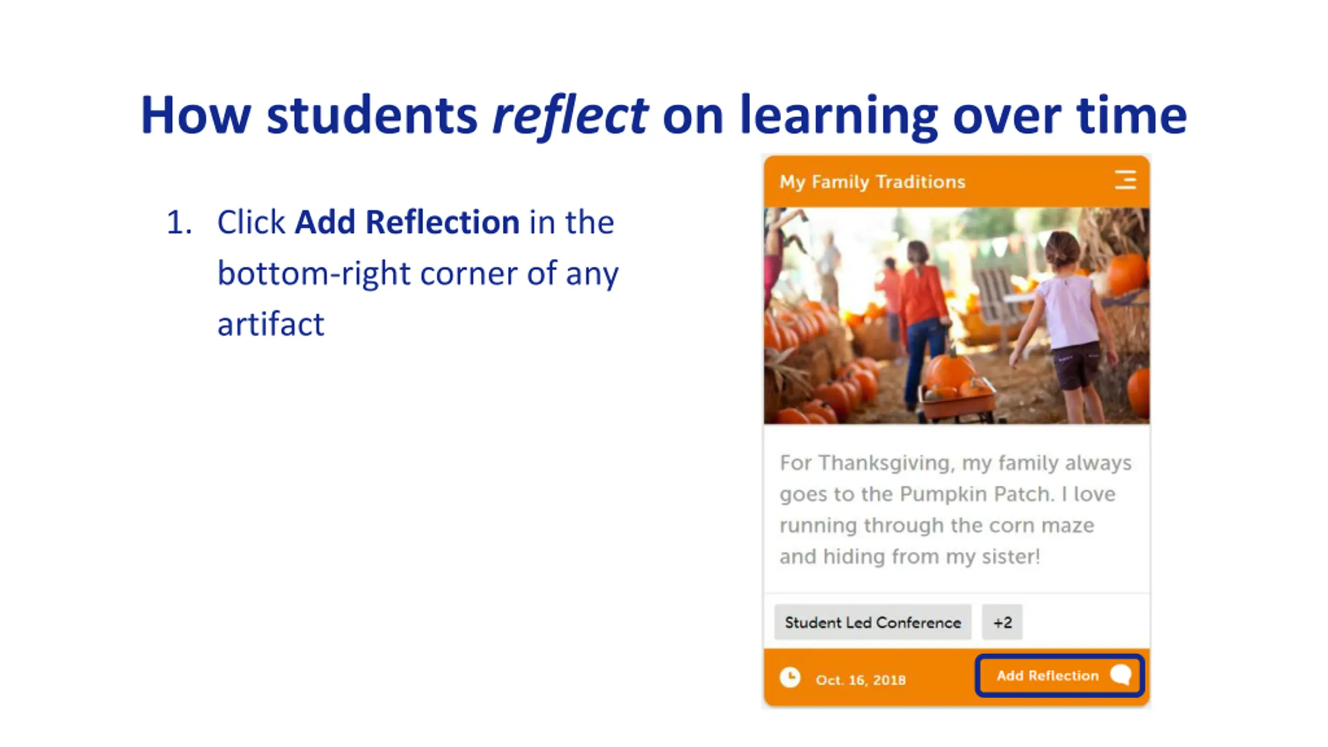Select the Student Led Conference tag
The image size is (1328, 747).
[x=873, y=622]
